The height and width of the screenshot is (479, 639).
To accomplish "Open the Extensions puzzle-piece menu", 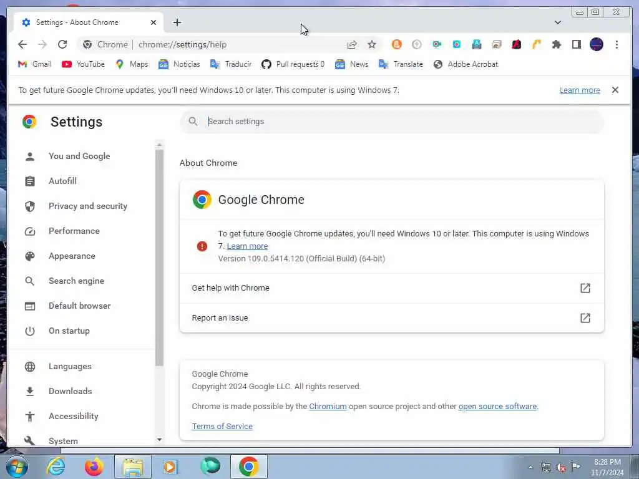I will tap(556, 44).
